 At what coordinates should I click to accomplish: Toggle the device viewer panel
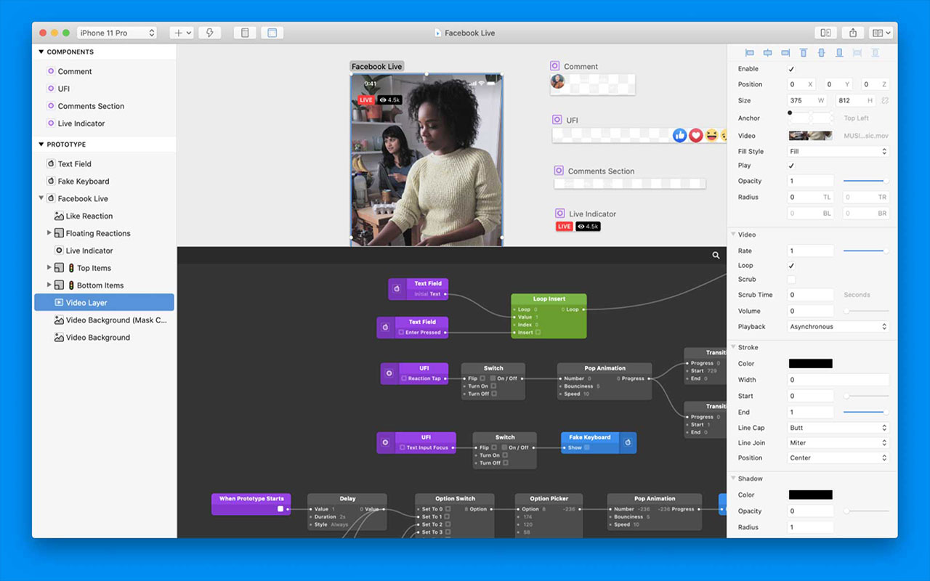click(245, 32)
